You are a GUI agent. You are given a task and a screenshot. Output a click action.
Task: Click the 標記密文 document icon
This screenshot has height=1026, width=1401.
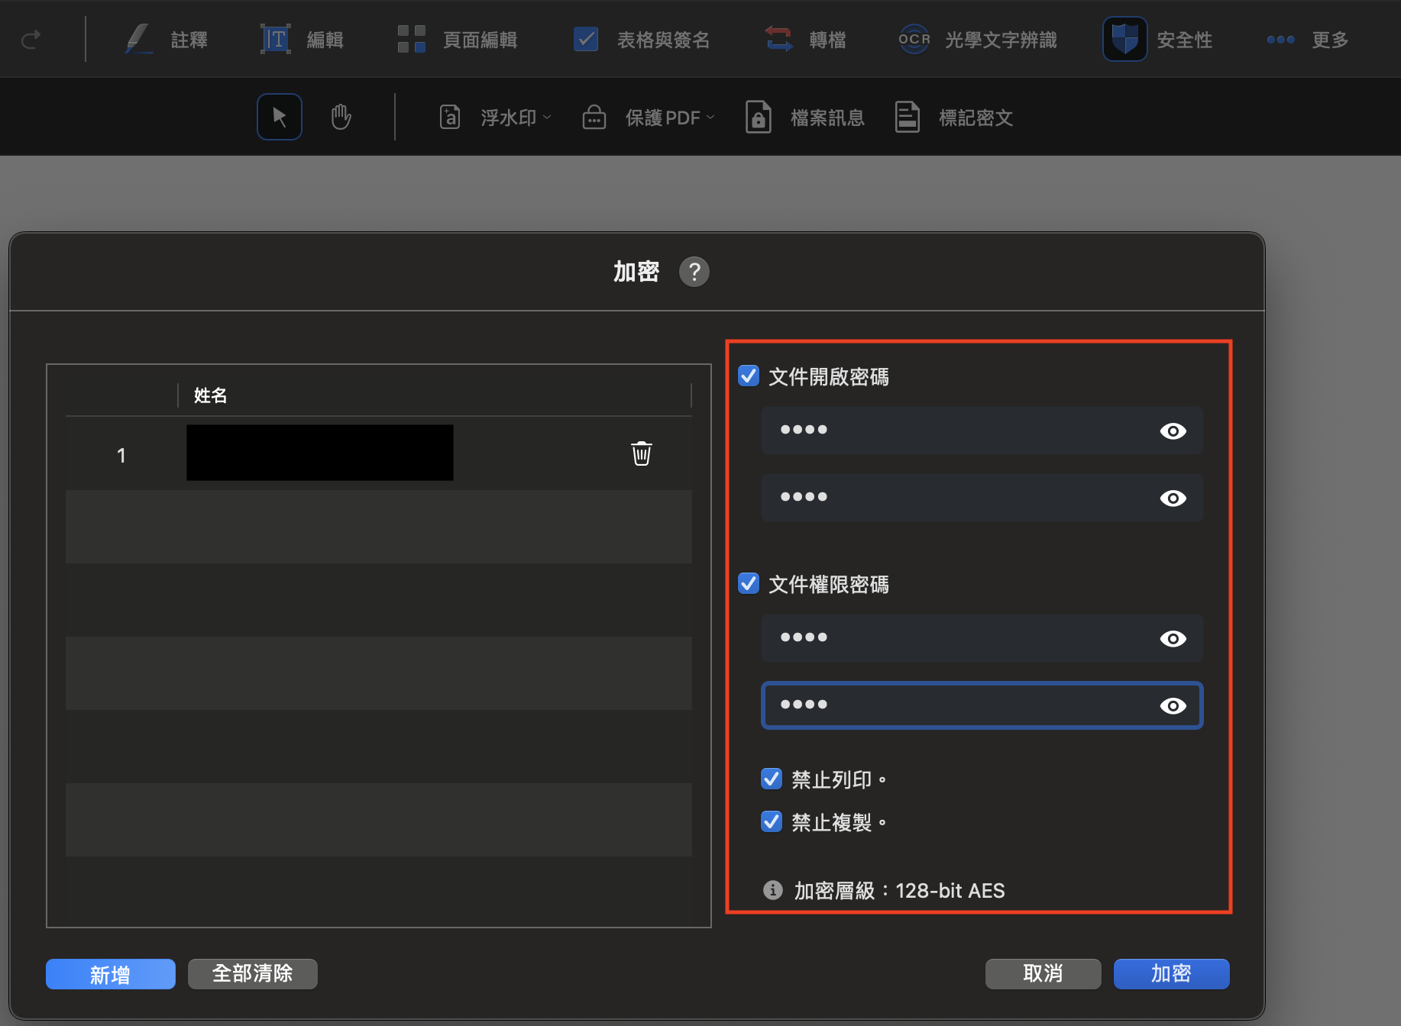click(908, 118)
